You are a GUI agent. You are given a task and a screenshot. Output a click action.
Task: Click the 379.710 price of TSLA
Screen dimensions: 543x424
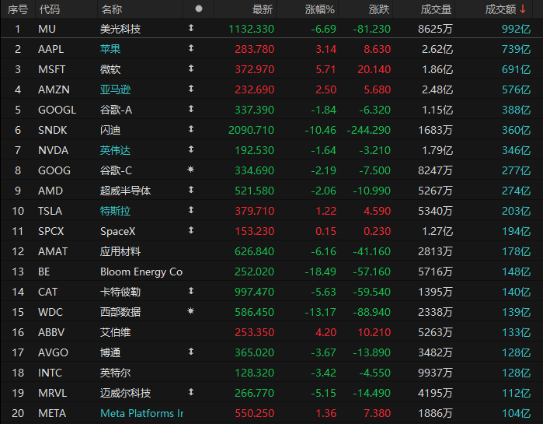[x=255, y=211]
